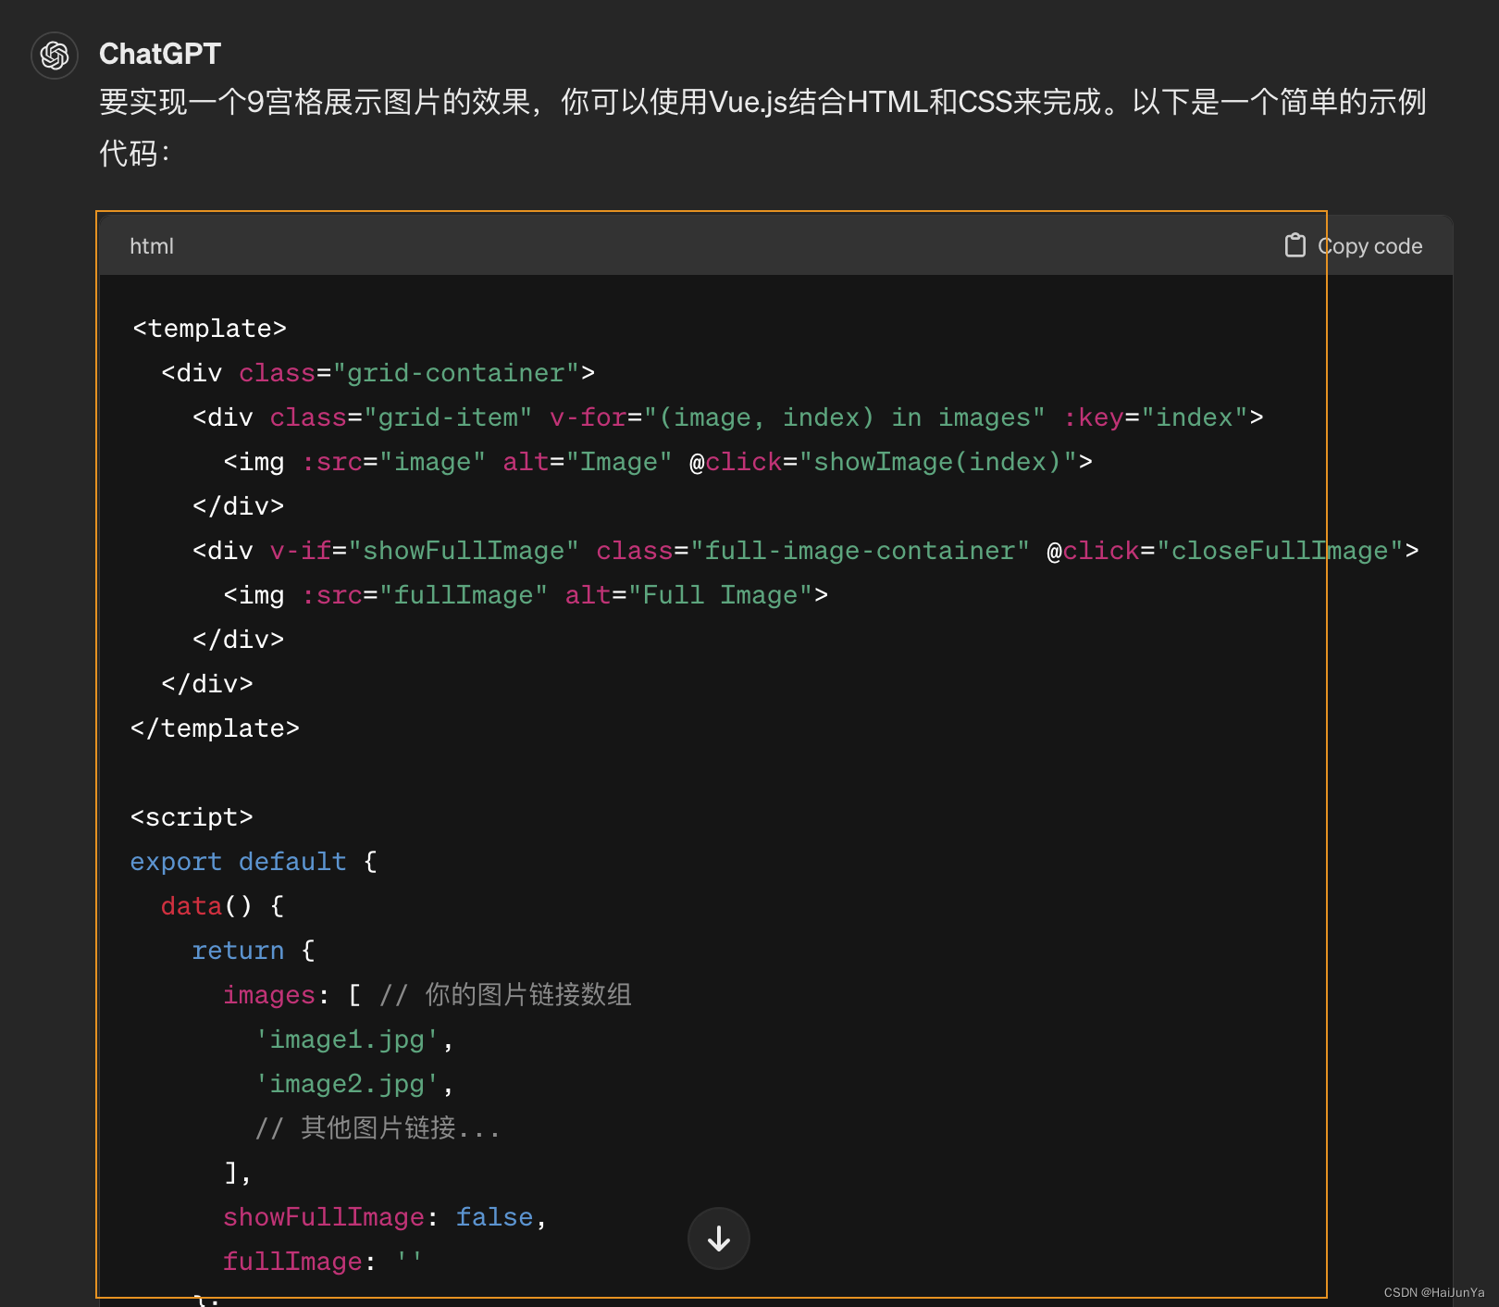The width and height of the screenshot is (1499, 1307).
Task: Click the comment 其他图片链接...
Action: pos(378,1128)
